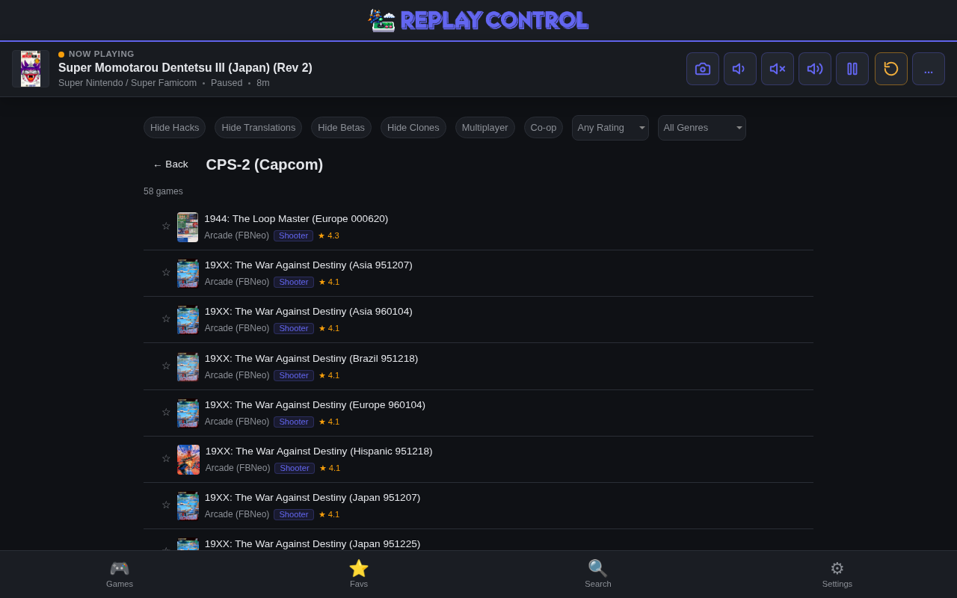The image size is (957, 598).
Task: Take a screenshot with the camera button
Action: [x=703, y=69]
